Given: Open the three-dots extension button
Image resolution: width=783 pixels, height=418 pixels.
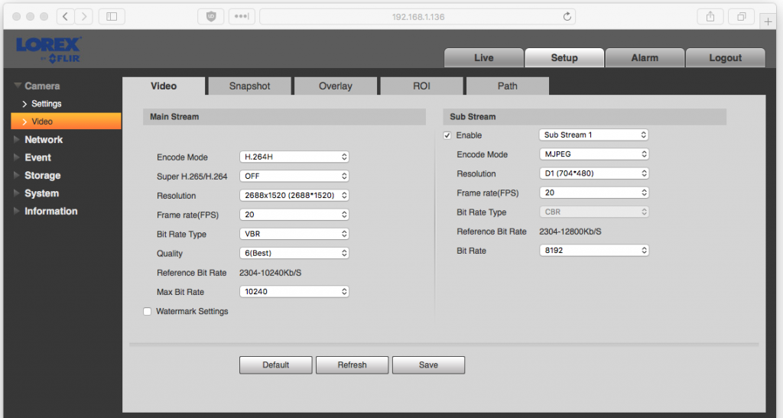Looking at the screenshot, I should click(x=242, y=17).
